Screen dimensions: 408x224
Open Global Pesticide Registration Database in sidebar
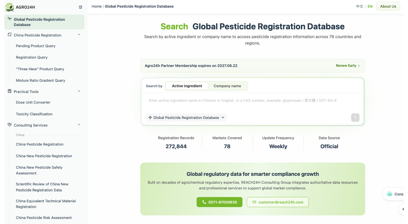tap(44, 22)
